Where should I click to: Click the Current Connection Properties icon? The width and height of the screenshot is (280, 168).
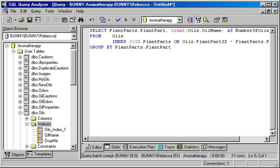pyautogui.click(x=217, y=20)
